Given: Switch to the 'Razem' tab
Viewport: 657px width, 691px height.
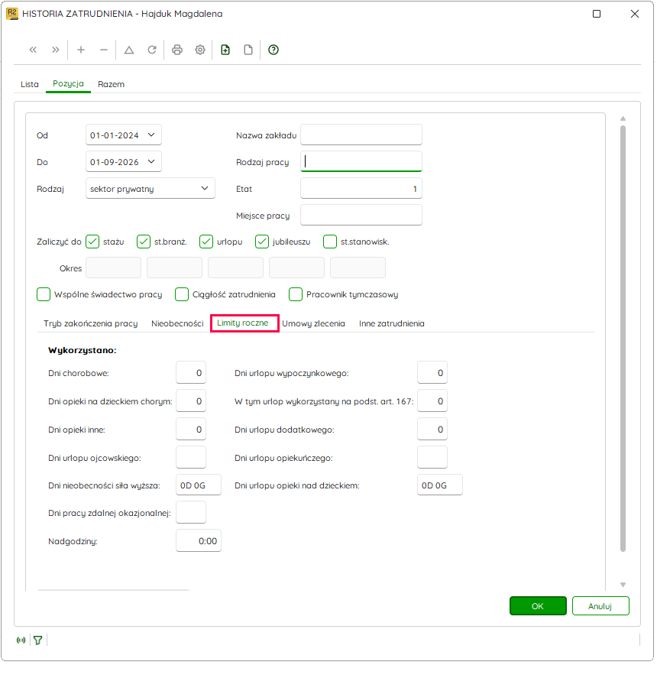Looking at the screenshot, I should pyautogui.click(x=111, y=84).
